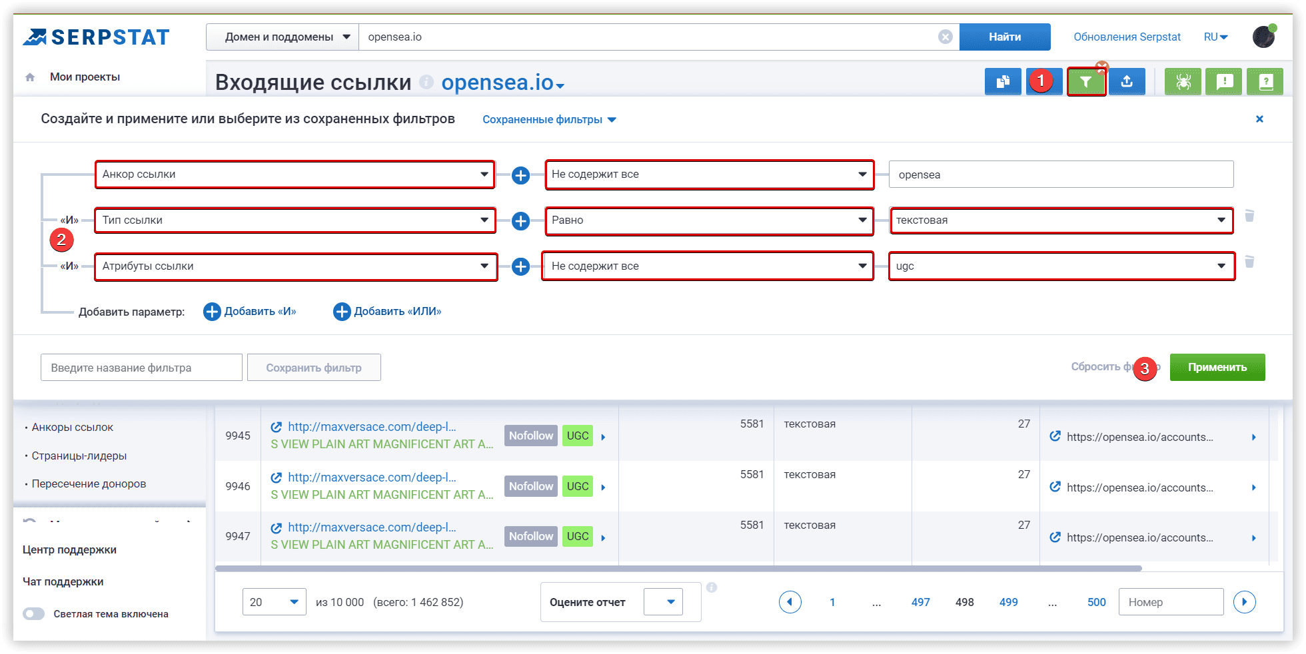1306x654 pixels.
Task: Click the Сохранить фильтр button
Action: coord(314,368)
